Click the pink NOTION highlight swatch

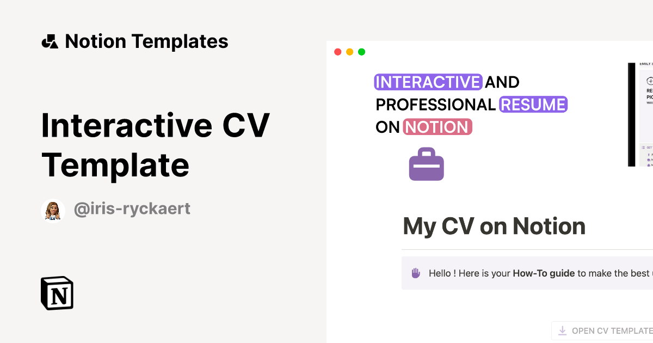coord(438,127)
